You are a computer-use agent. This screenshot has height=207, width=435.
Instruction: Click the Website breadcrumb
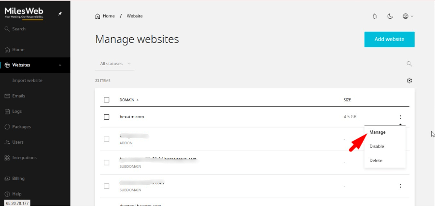click(135, 16)
